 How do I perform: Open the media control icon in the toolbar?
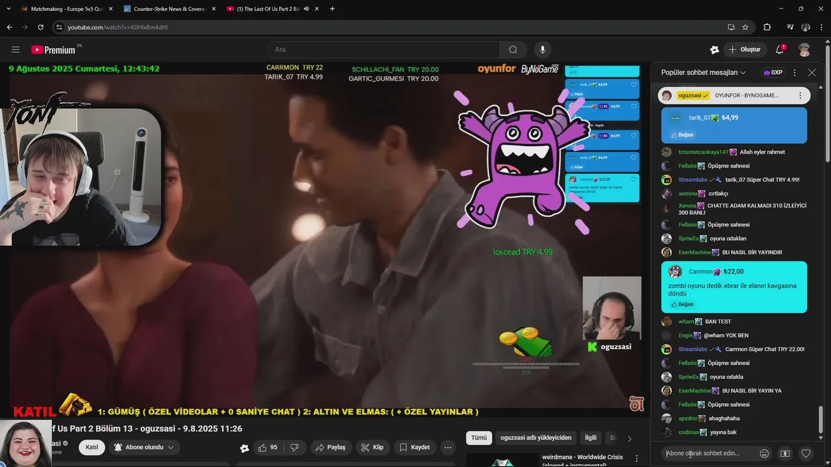tap(790, 27)
